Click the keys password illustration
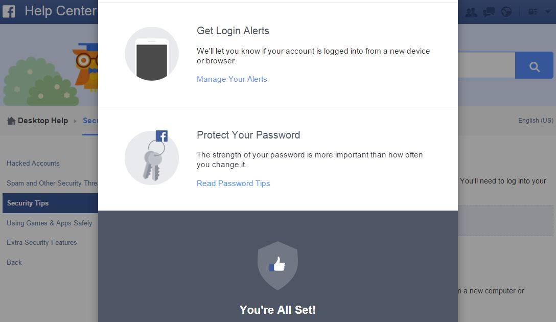 coord(151,157)
